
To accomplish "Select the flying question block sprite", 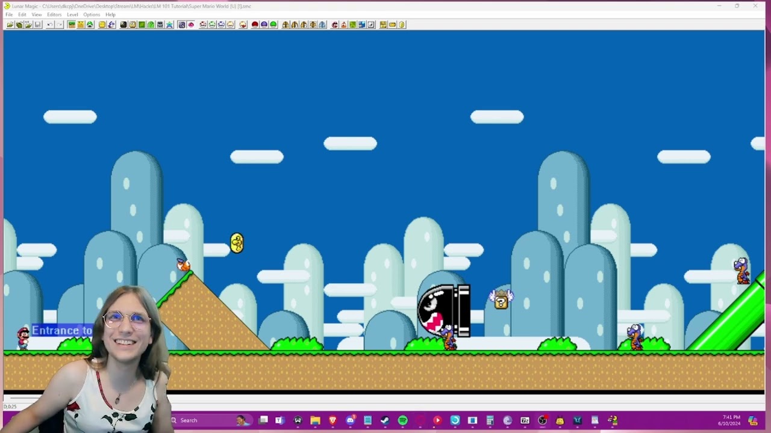I will click(501, 299).
